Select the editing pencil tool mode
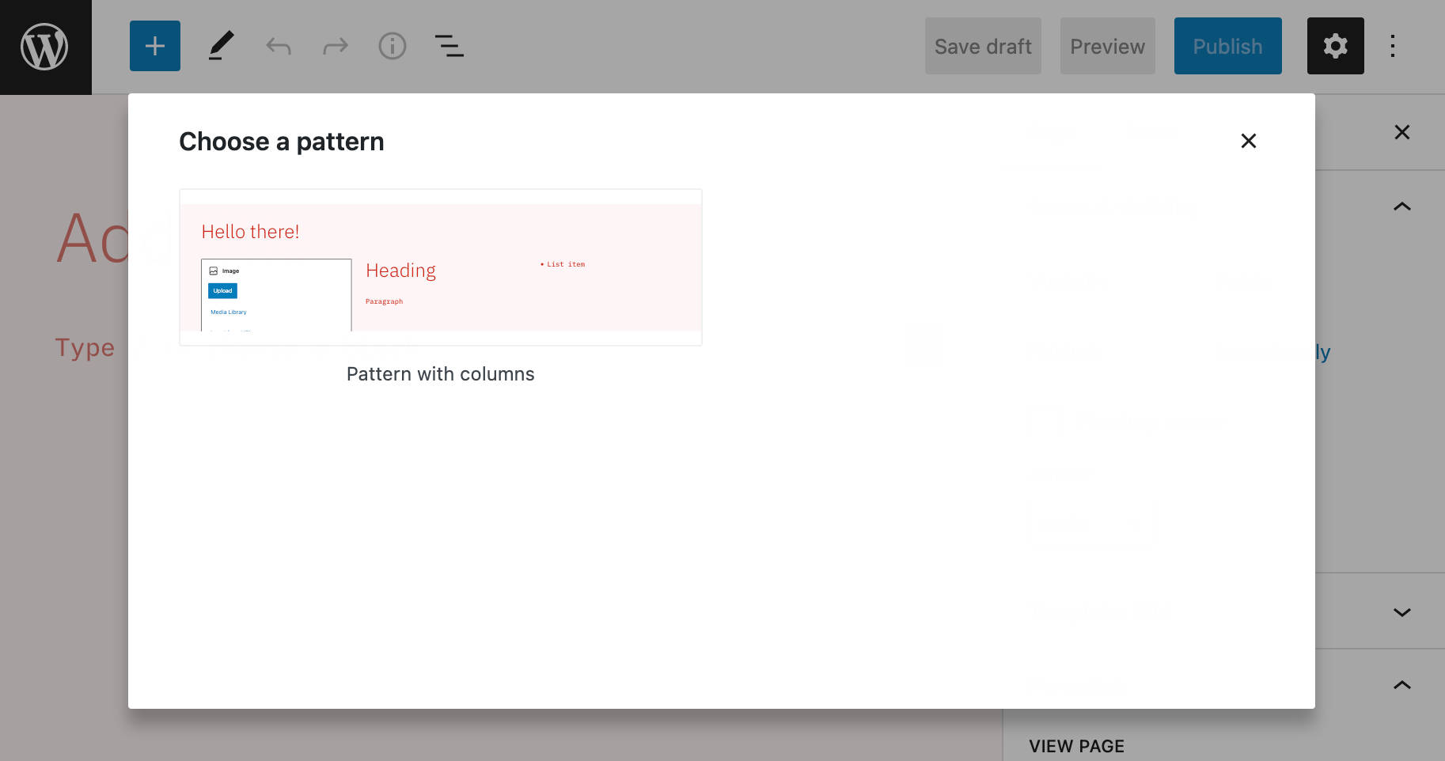 [x=221, y=46]
